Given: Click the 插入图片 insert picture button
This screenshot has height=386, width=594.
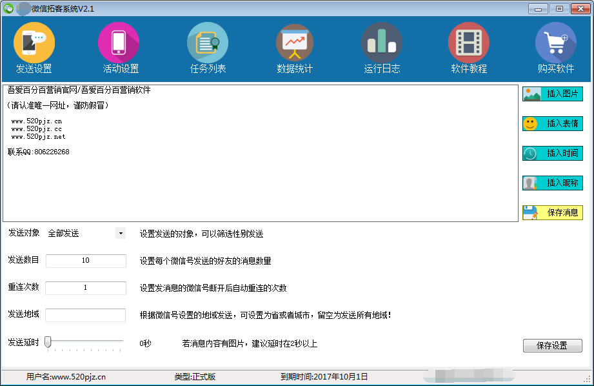Looking at the screenshot, I should [x=552, y=94].
